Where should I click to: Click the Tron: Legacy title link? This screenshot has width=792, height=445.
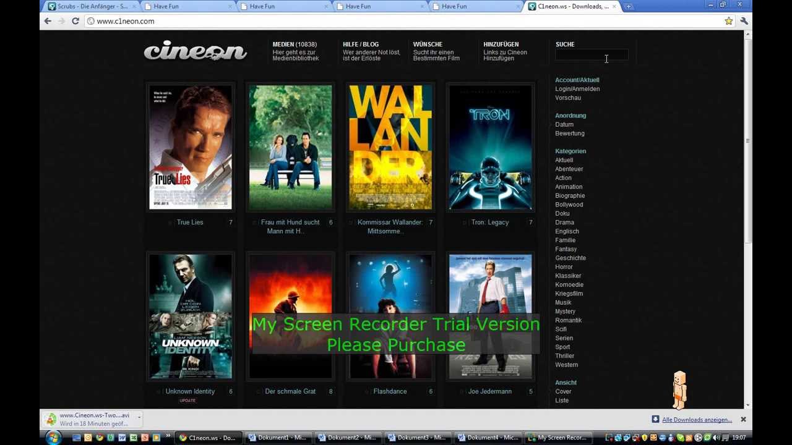coord(490,222)
